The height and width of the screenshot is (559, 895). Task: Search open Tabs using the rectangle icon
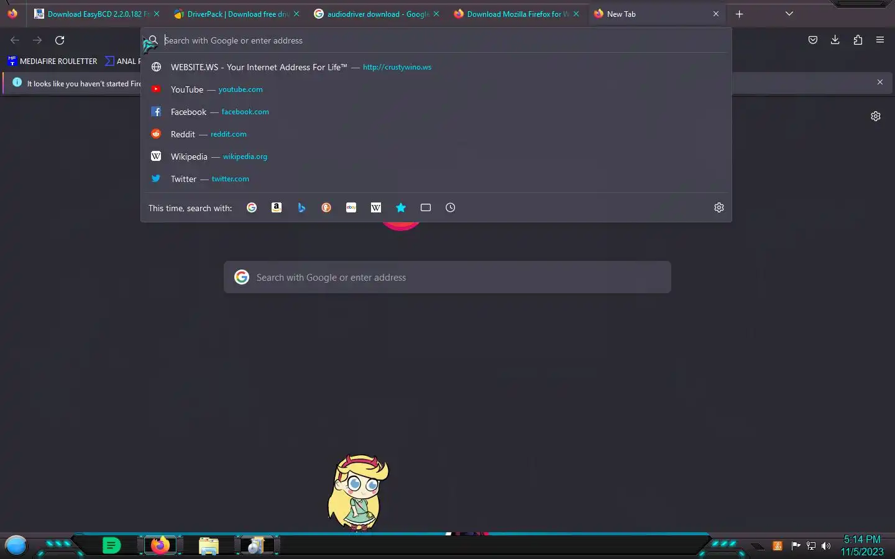(426, 207)
